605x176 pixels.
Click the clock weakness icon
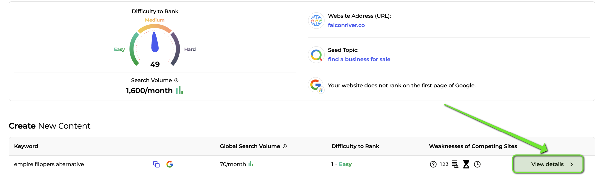(477, 164)
